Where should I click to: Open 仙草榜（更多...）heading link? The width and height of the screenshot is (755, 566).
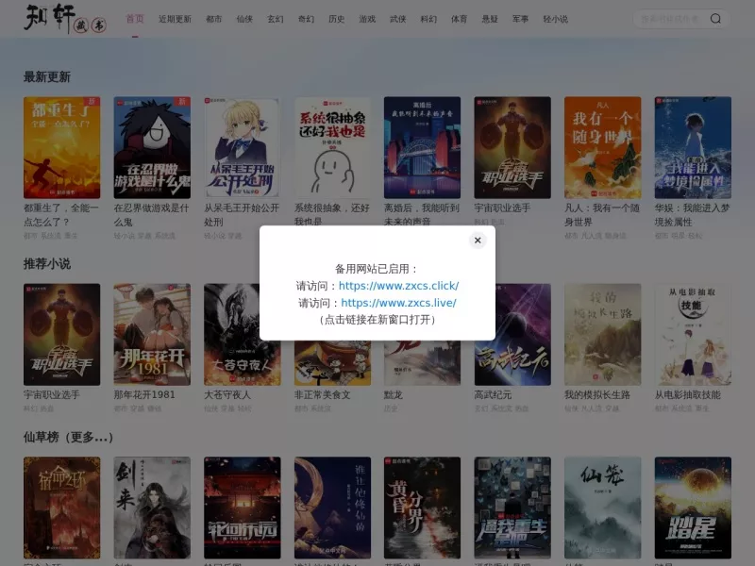pos(68,437)
